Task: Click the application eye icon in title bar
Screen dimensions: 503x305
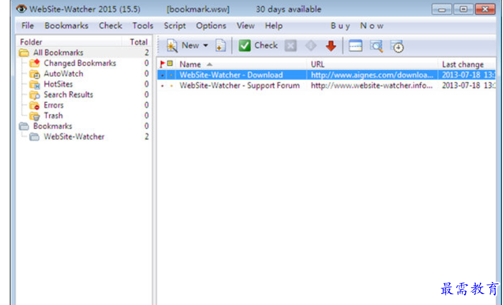Action: coord(22,9)
